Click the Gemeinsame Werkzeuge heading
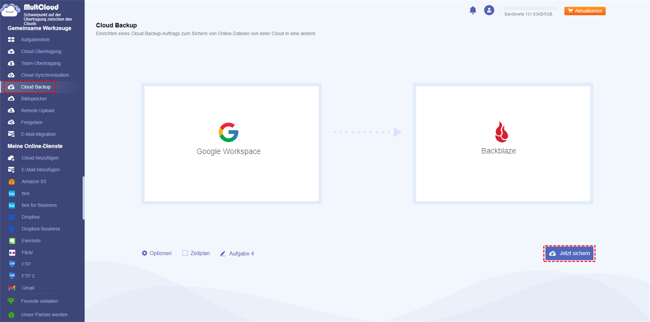The image size is (650, 322). (39, 28)
